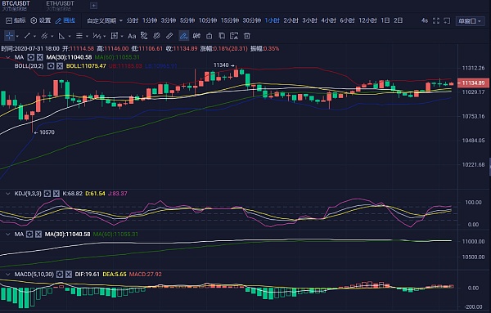Remove the KDJ(9,3,3) indicator
Image resolution: width=491 pixels, height=313 pixels.
56,194
